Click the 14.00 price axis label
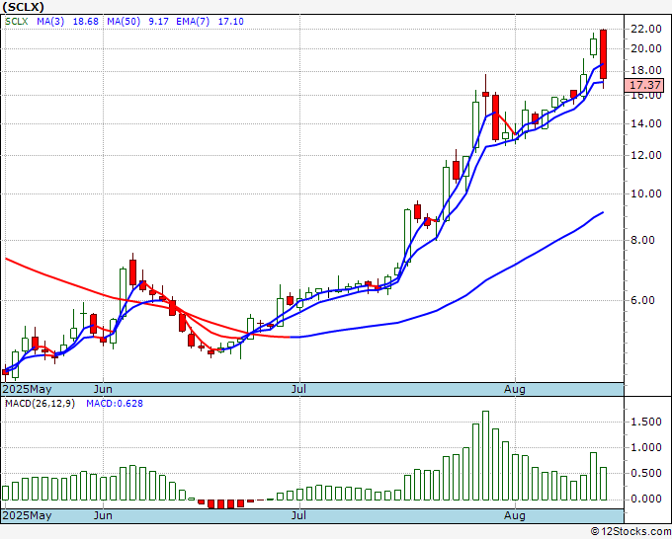672x539 pixels. coord(646,123)
